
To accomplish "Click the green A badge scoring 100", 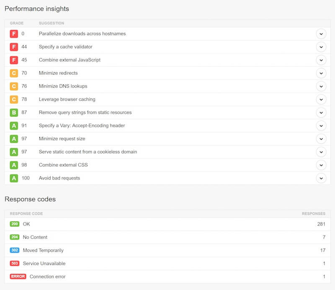I will point(14,178).
